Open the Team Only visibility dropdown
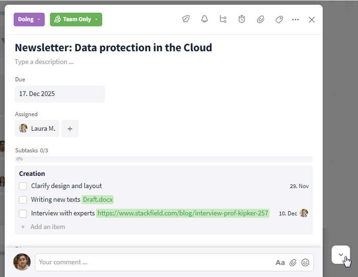The width and height of the screenshot is (358, 277). [76, 19]
